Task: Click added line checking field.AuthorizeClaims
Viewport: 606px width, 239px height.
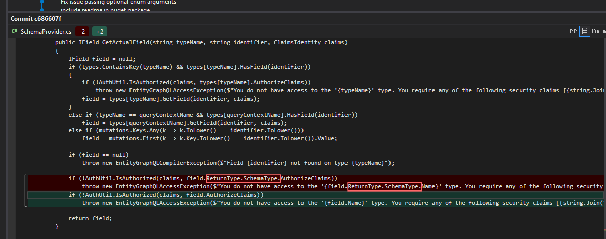Action: click(166, 195)
